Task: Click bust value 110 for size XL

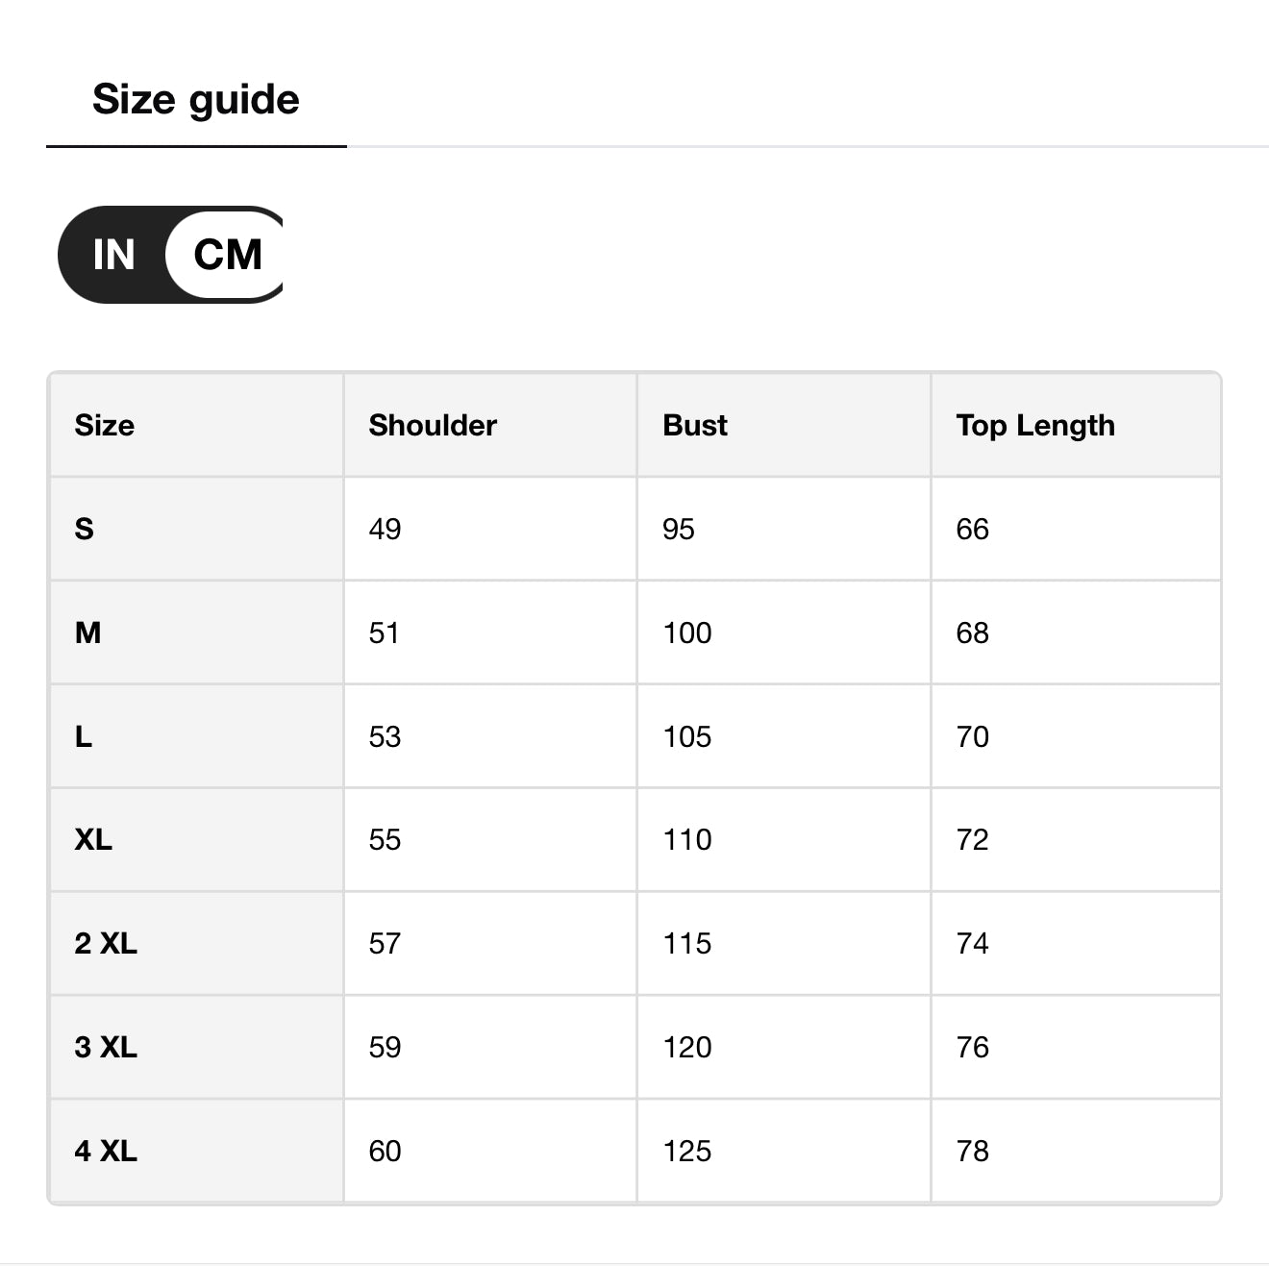Action: [x=687, y=839]
